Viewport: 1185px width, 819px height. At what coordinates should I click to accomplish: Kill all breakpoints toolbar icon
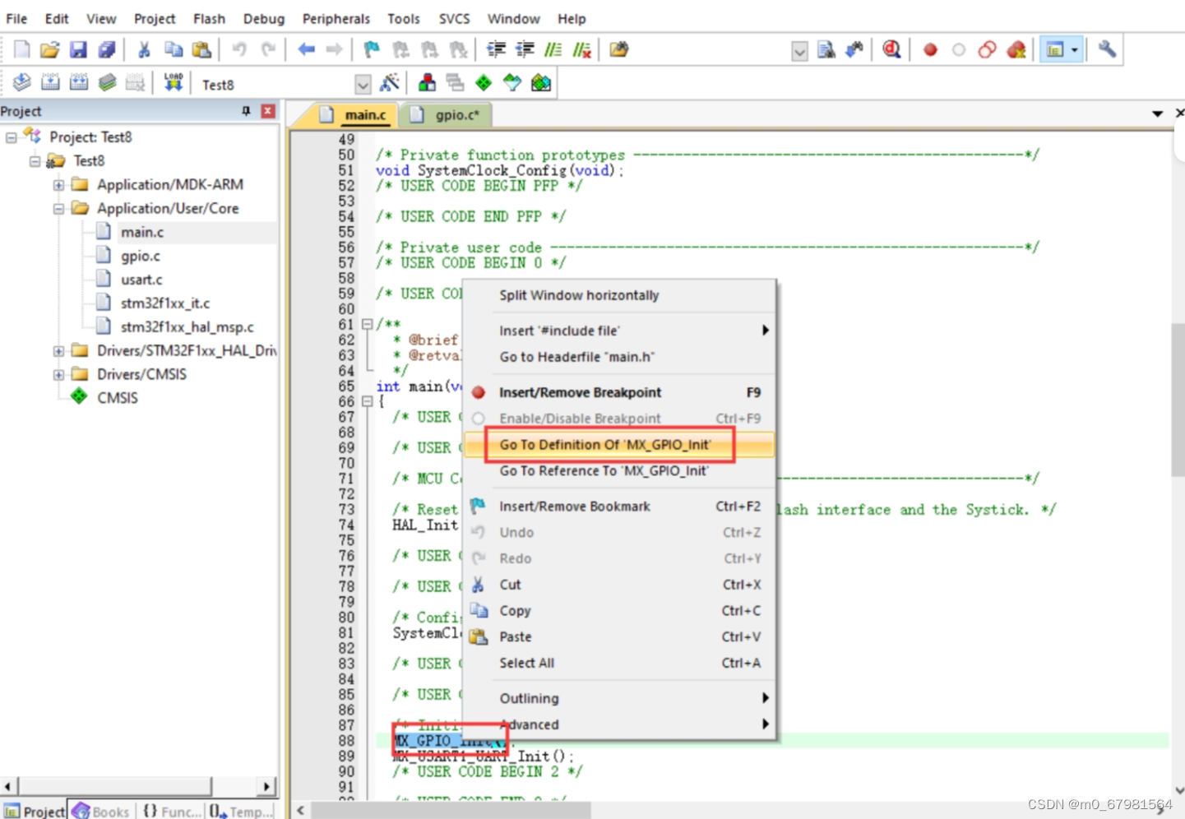point(1016,49)
